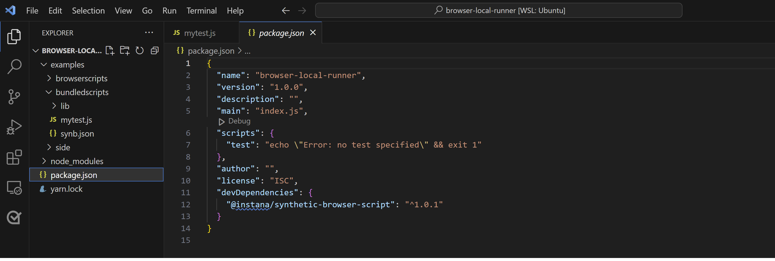Open Explorer more actions ellipsis
Screen dimensions: 775x261
tap(149, 33)
